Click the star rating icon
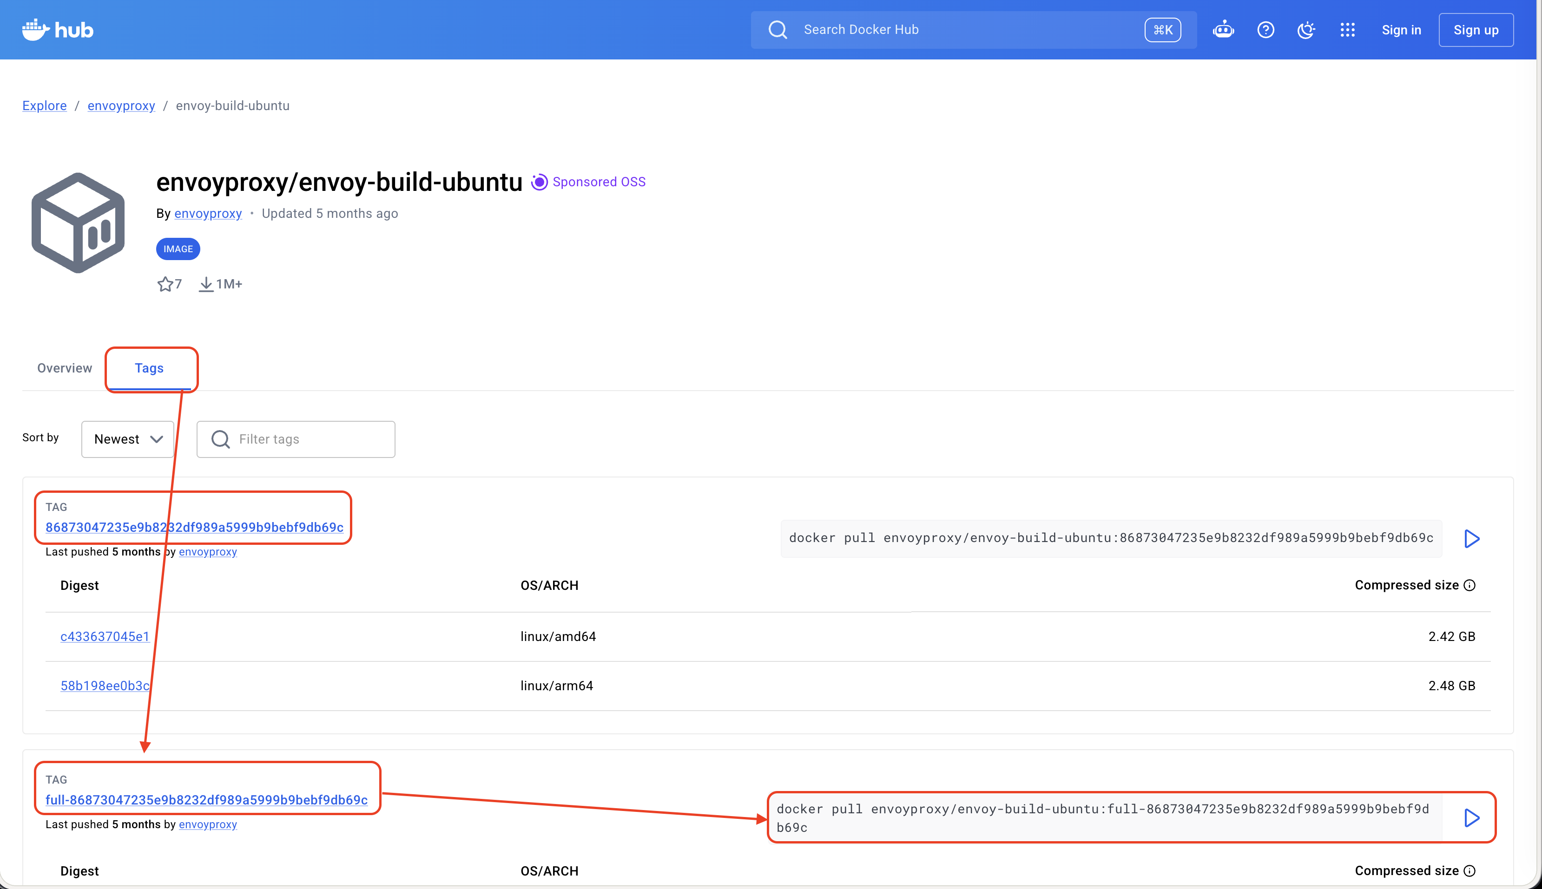 pos(165,284)
